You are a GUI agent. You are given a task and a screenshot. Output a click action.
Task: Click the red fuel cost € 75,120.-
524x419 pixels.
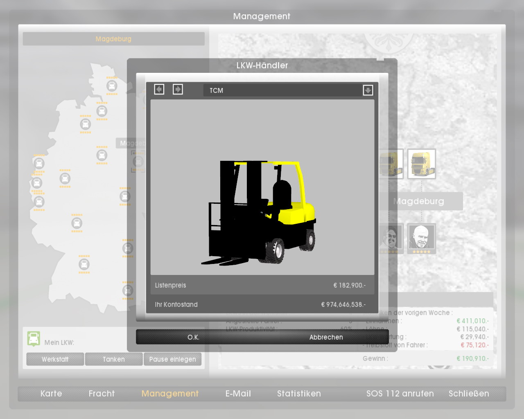[x=475, y=345]
